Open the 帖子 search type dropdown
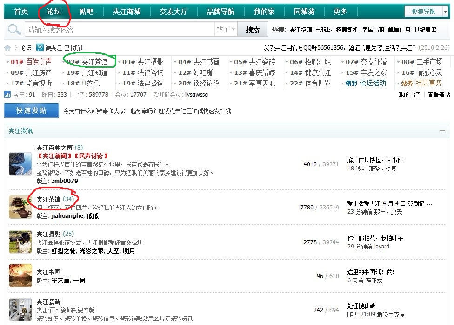The height and width of the screenshot is (325, 454). tap(226, 30)
